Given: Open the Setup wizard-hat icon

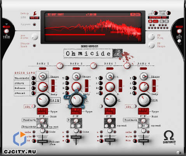Looking at the screenshot, I should click(x=35, y=13).
